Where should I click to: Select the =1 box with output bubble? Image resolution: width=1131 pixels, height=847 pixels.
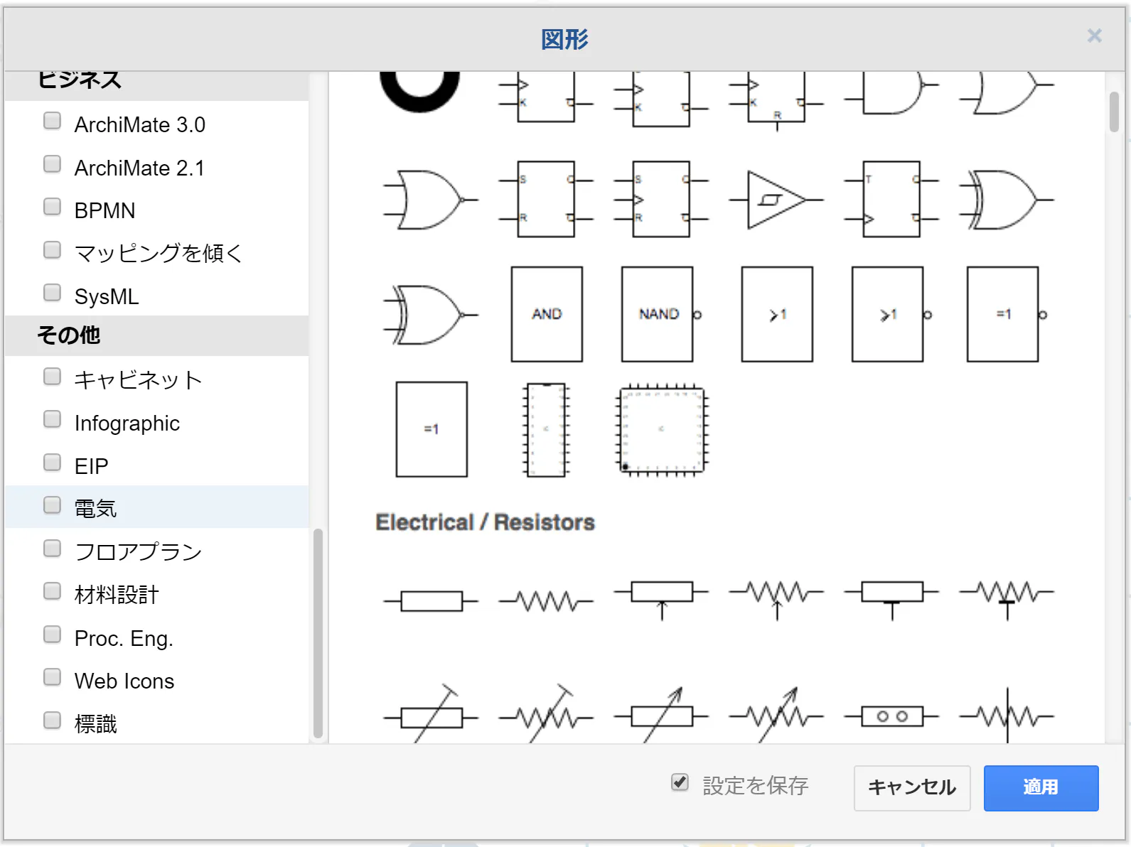(x=1007, y=314)
